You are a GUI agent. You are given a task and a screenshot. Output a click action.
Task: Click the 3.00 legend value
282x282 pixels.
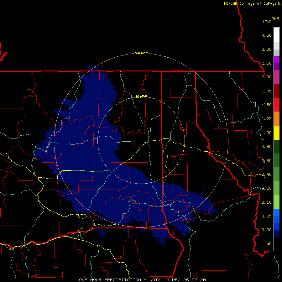[267, 49]
